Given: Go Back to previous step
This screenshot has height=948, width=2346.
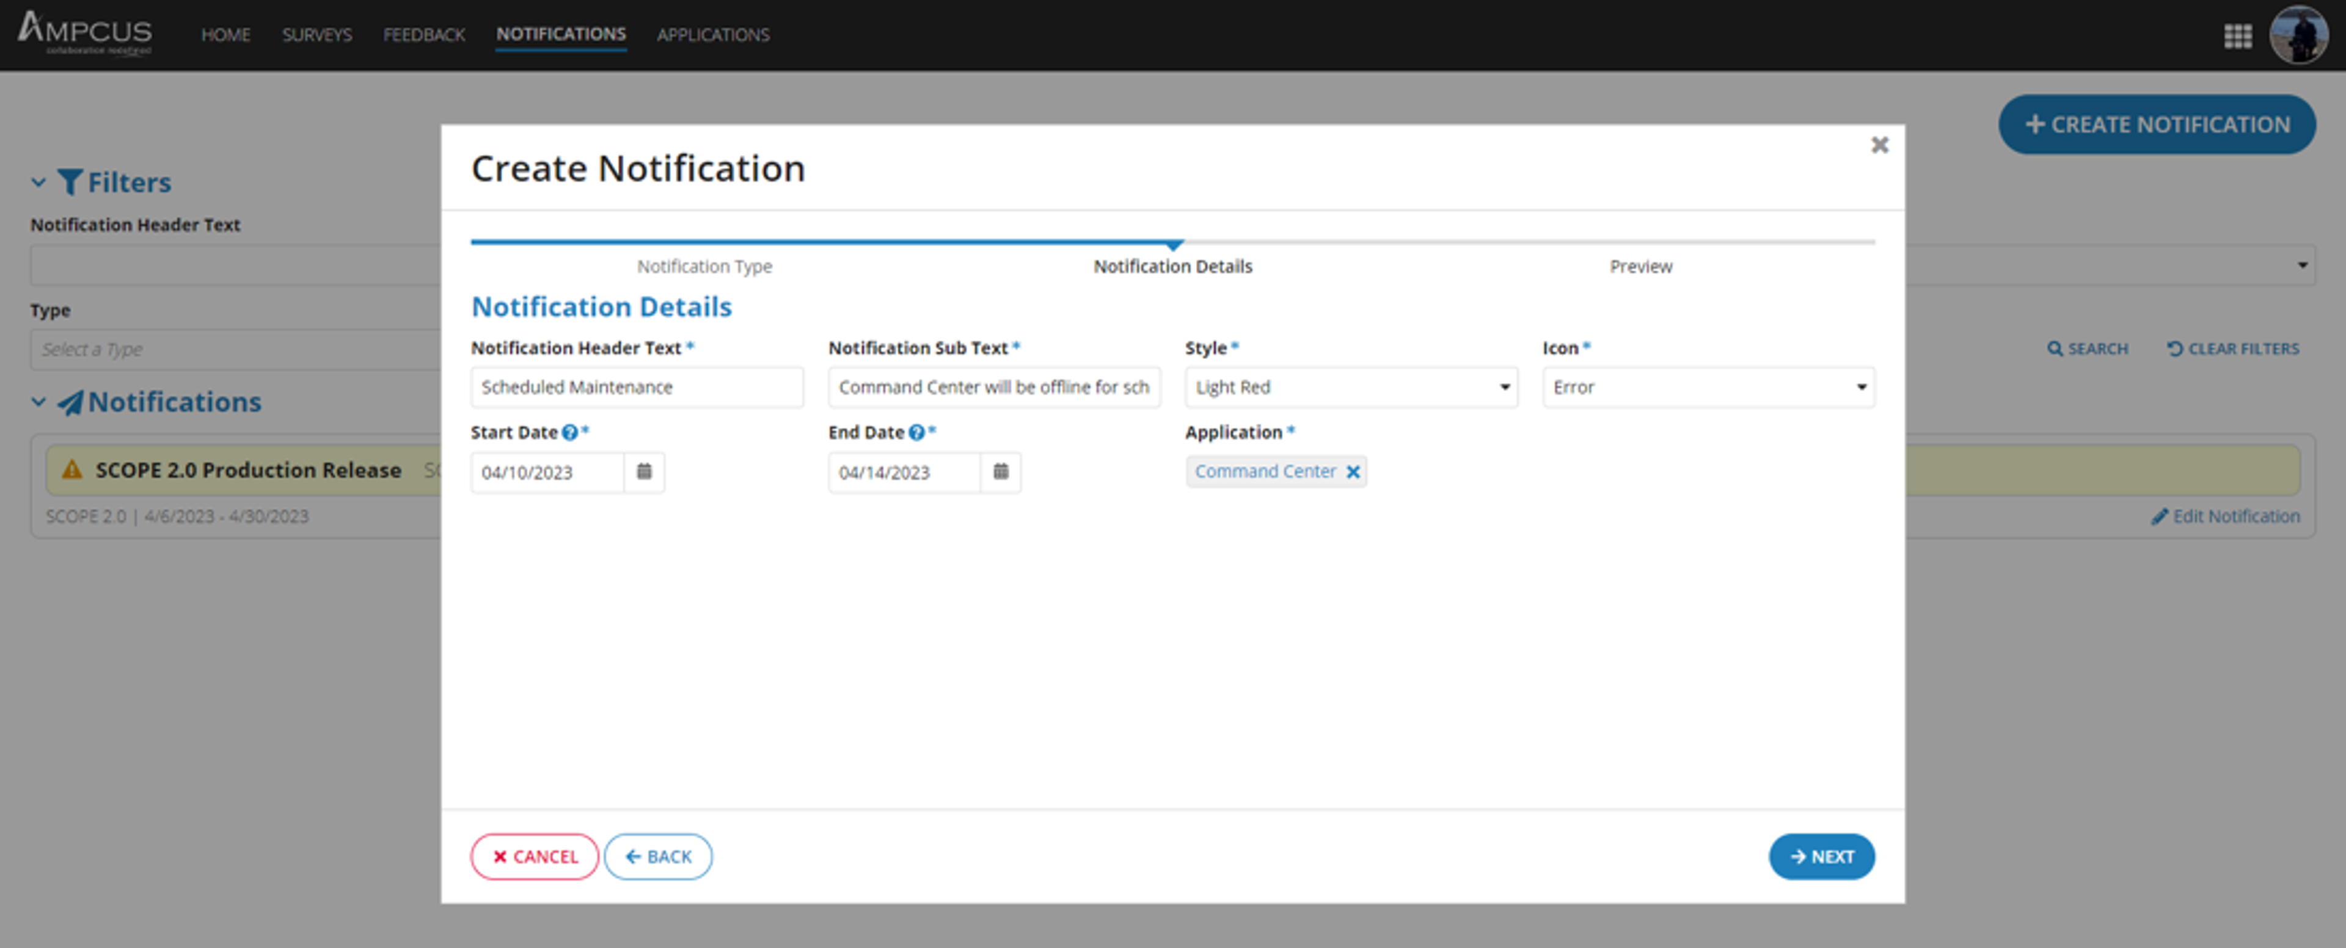Looking at the screenshot, I should click(x=657, y=856).
